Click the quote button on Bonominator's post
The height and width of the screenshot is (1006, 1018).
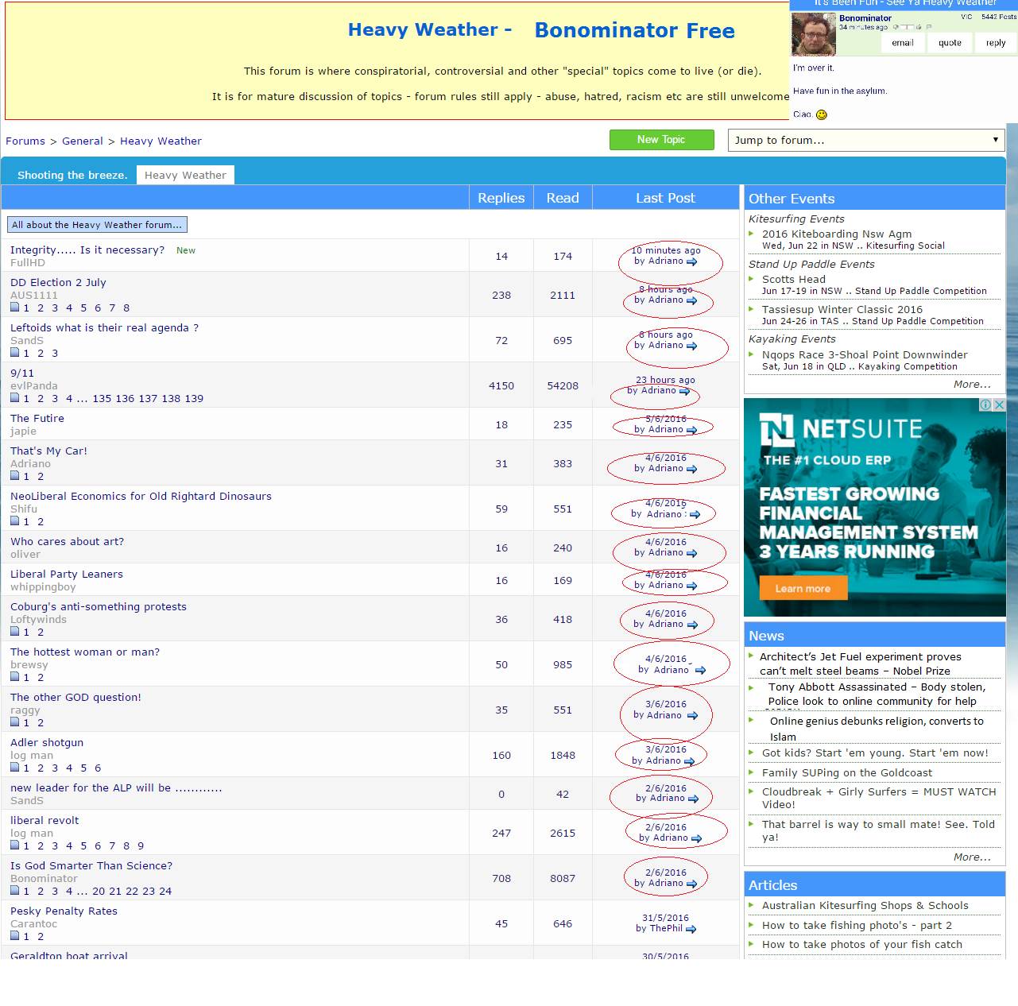(x=950, y=43)
